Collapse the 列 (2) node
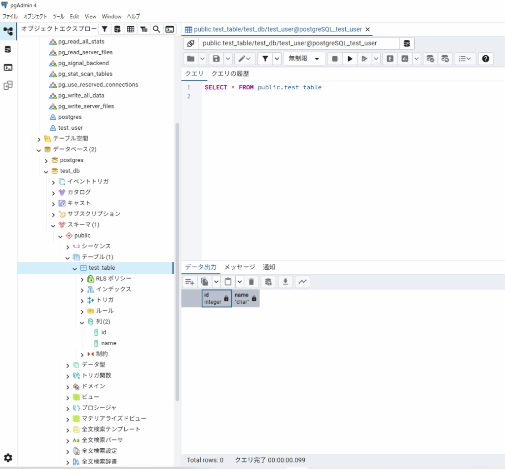Viewport: 505px width, 469px height. click(x=82, y=323)
